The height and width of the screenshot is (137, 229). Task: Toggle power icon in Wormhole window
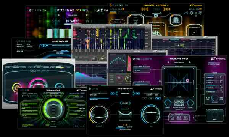pos(21,90)
